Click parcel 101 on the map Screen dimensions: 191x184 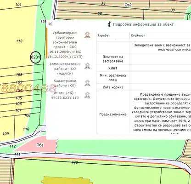pos(18,5)
